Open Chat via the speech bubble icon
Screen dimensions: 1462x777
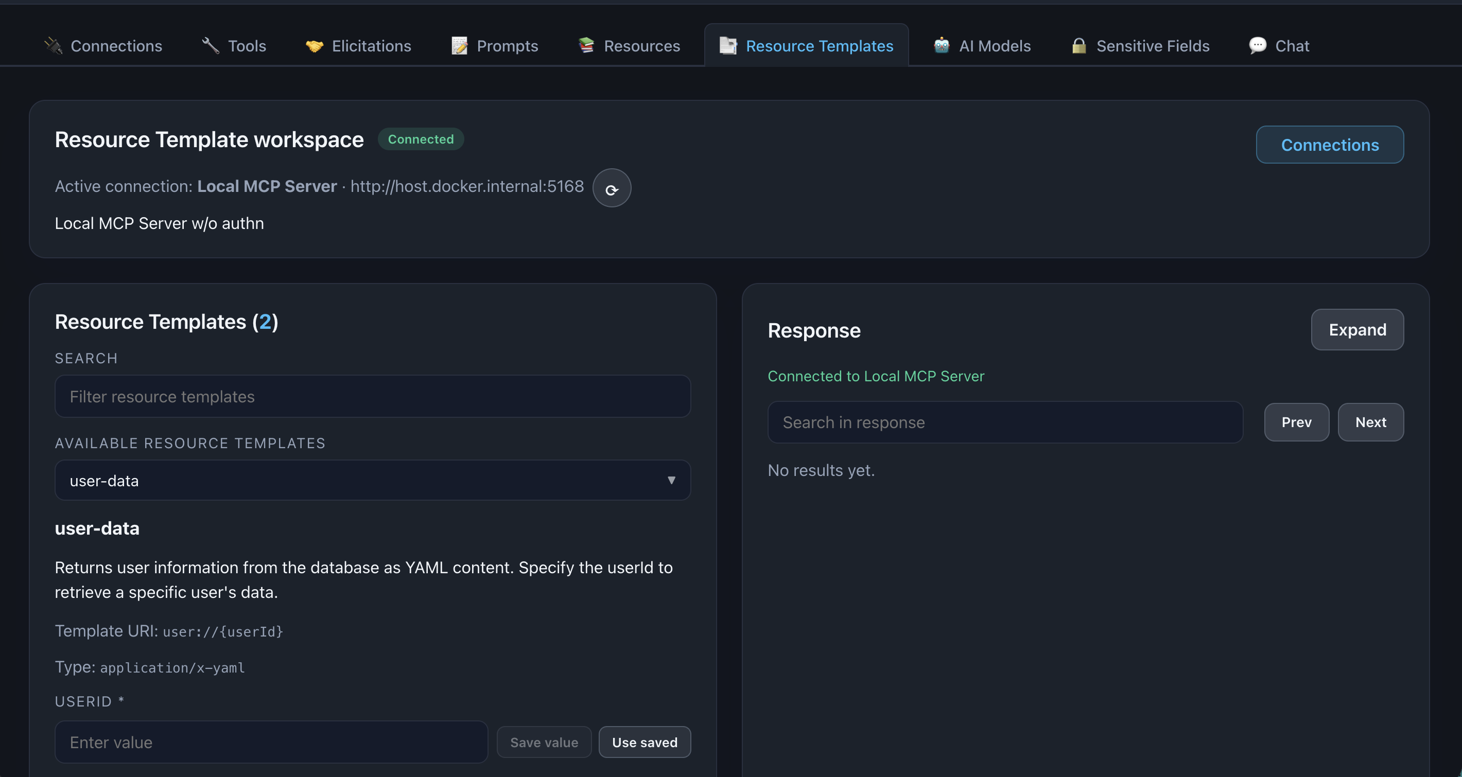(1258, 45)
